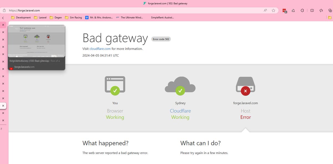The image size is (333, 164).
Task: Click the browser window icon above You
Action: pyautogui.click(x=115, y=86)
